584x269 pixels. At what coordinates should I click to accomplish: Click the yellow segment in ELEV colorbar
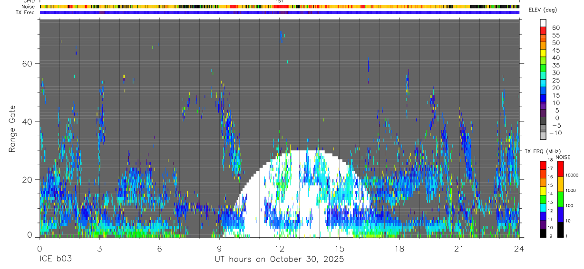click(x=543, y=53)
